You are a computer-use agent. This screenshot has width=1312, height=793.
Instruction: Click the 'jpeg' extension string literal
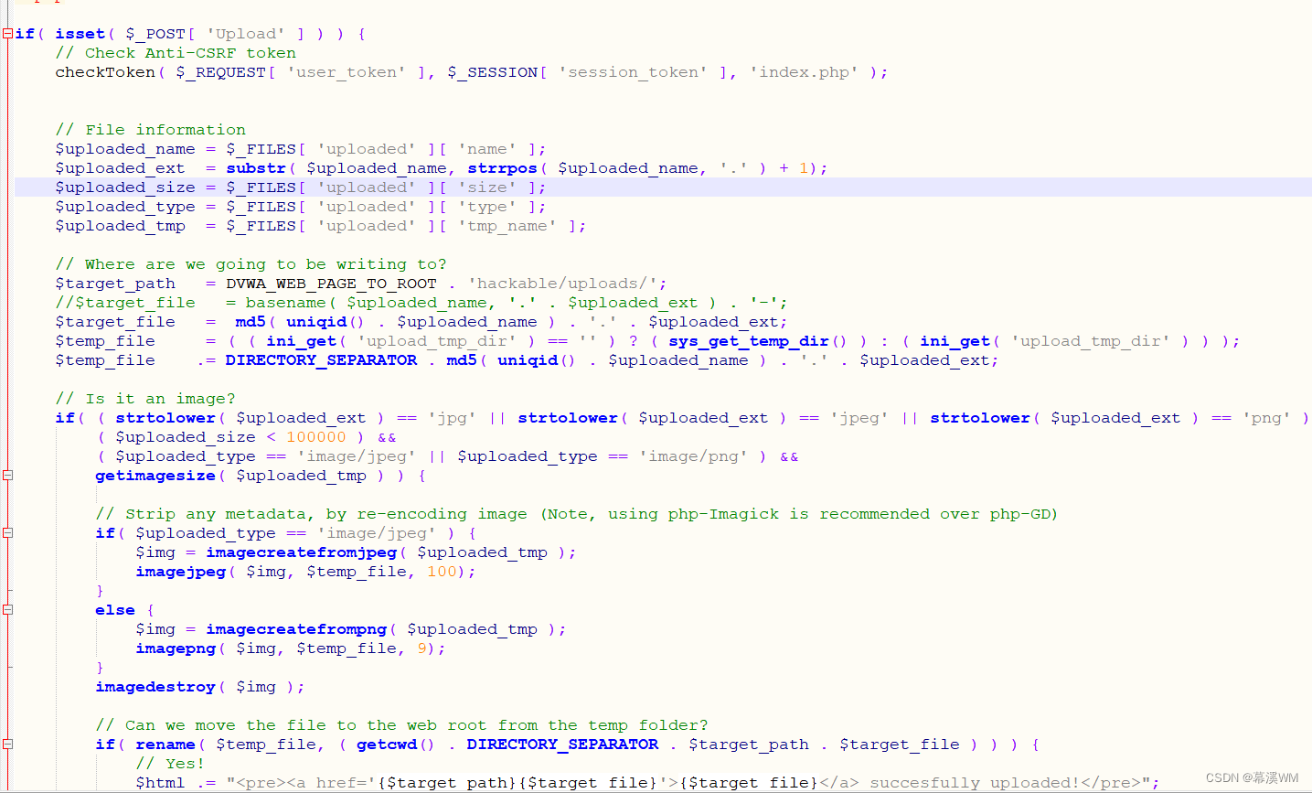859,418
